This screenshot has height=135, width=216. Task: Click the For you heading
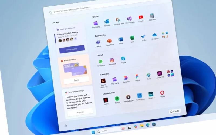pos(56,22)
